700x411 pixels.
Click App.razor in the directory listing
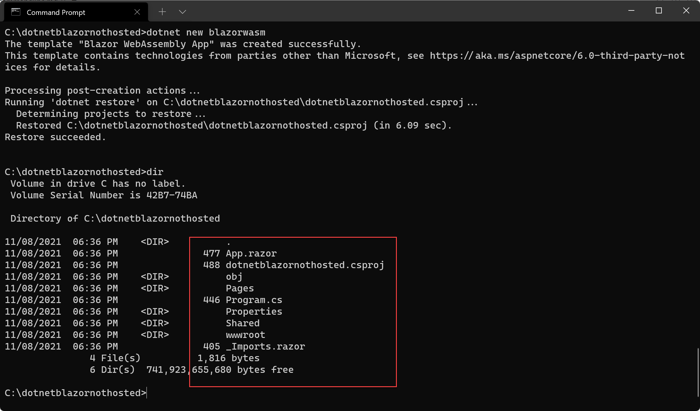(x=251, y=254)
